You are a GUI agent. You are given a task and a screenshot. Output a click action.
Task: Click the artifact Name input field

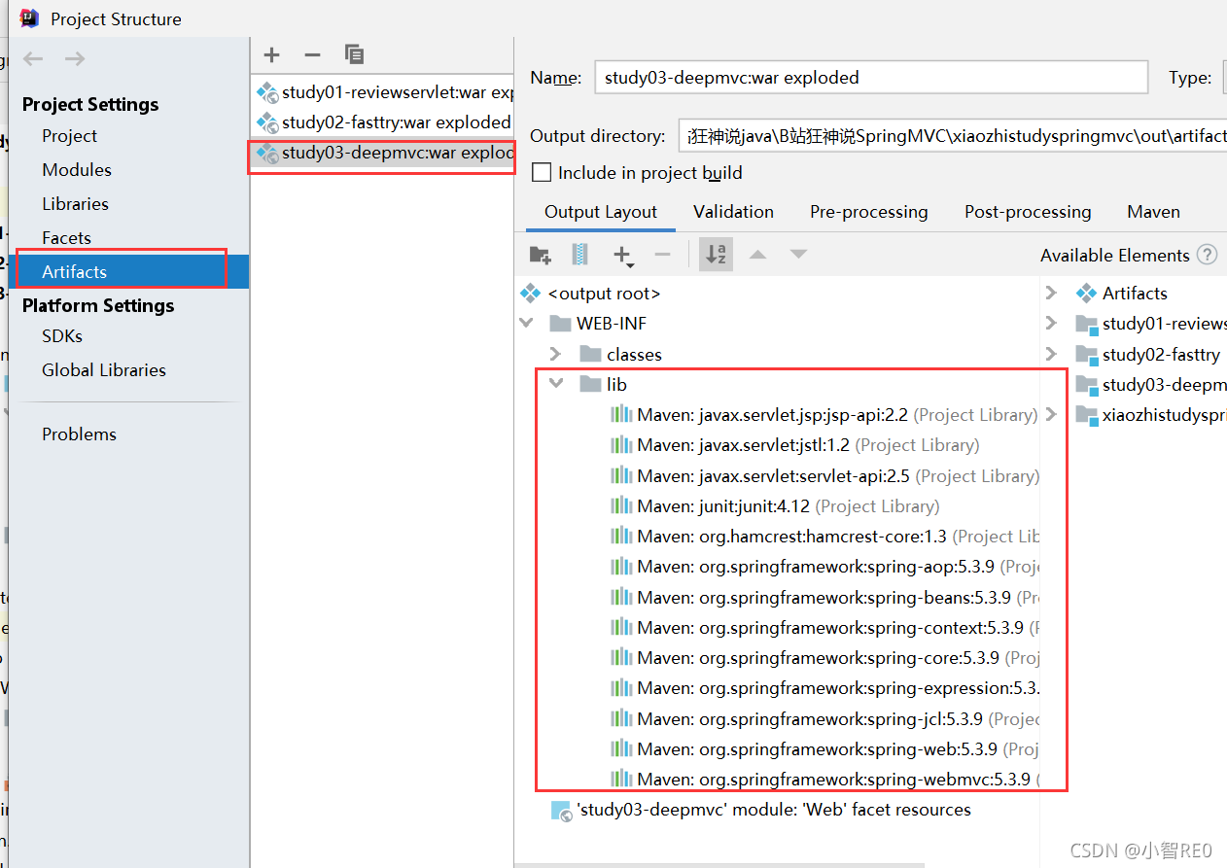point(870,78)
